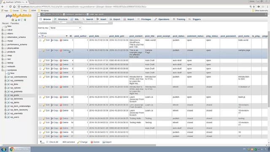The width and height of the screenshot is (270, 152).
Task: Tick the checkbox for row ID 16
Action: pos(40,132)
